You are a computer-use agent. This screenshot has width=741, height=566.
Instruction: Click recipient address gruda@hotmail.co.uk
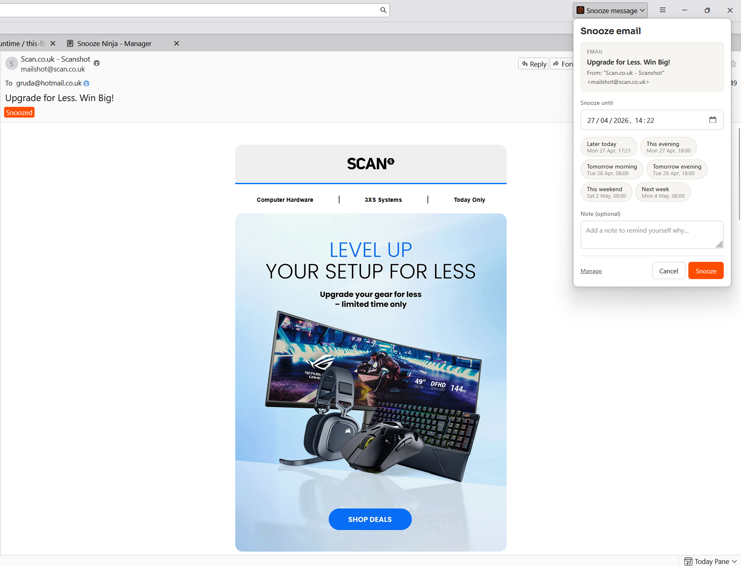49,83
